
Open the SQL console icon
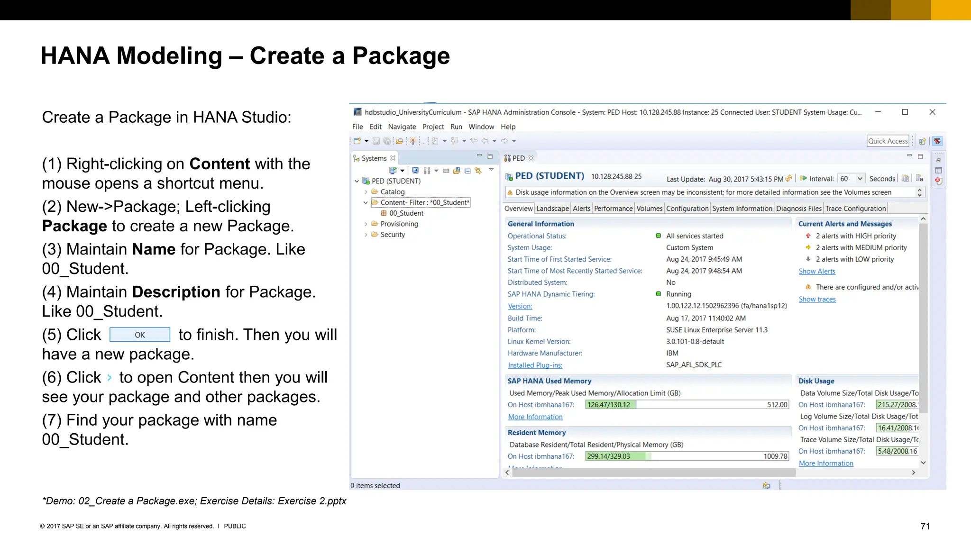click(x=446, y=171)
